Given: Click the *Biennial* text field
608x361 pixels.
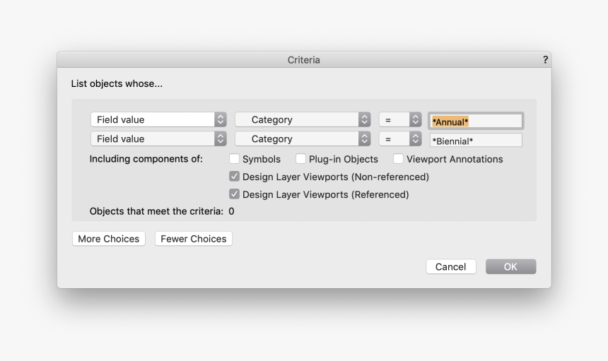Looking at the screenshot, I should click(475, 141).
